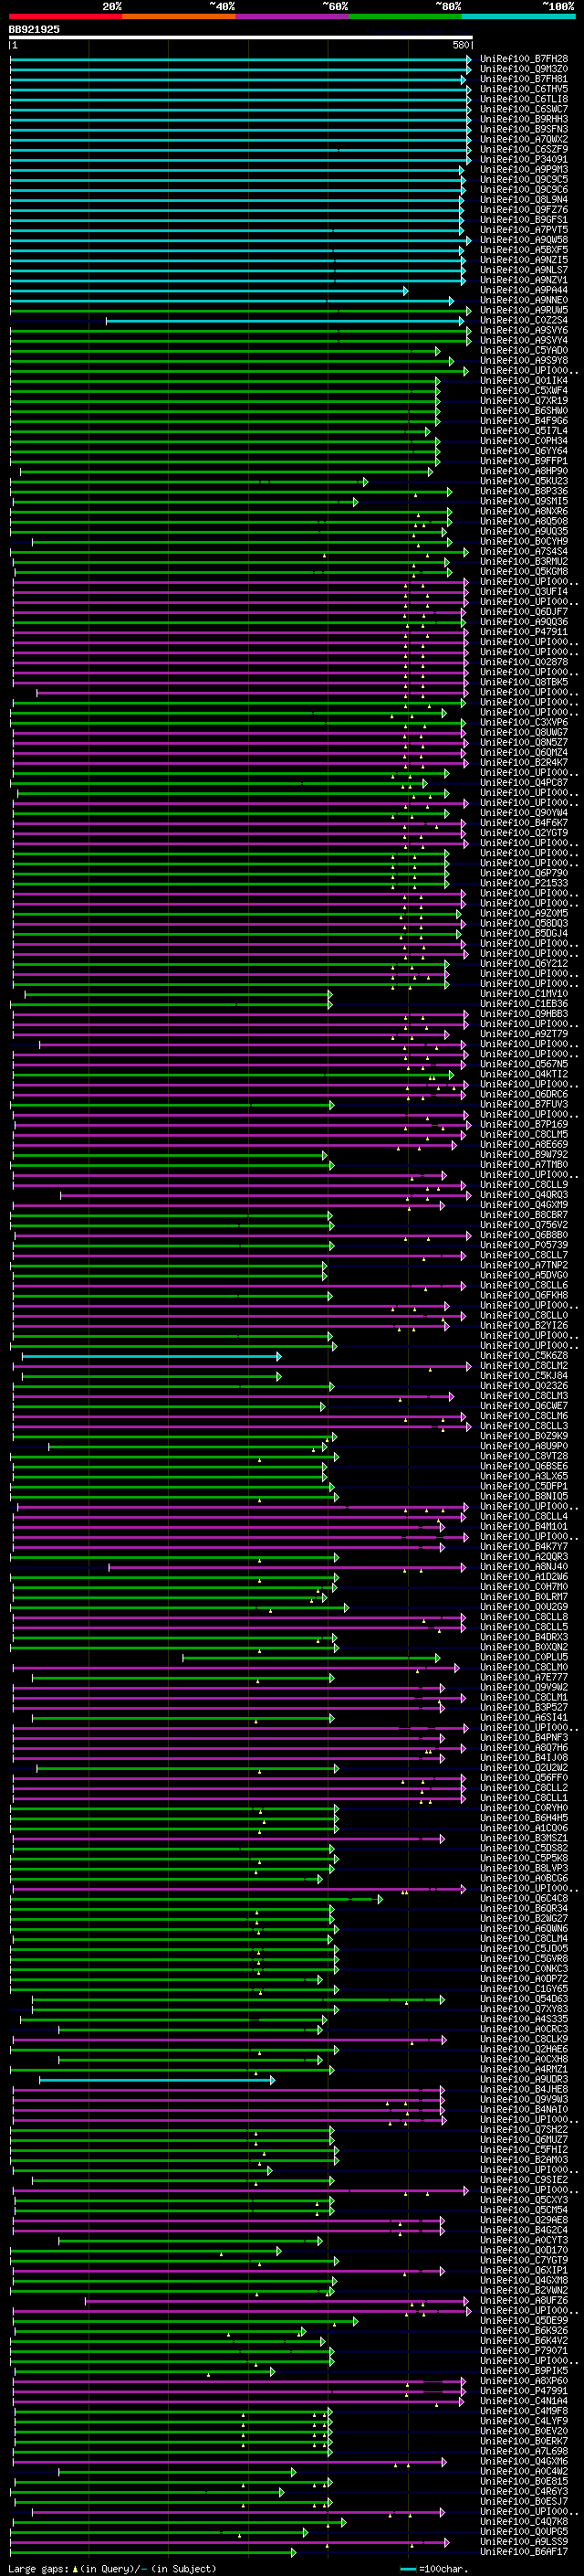Select hit label UniRef100_Q5KGM8
The image size is (584, 2576).
point(524,571)
